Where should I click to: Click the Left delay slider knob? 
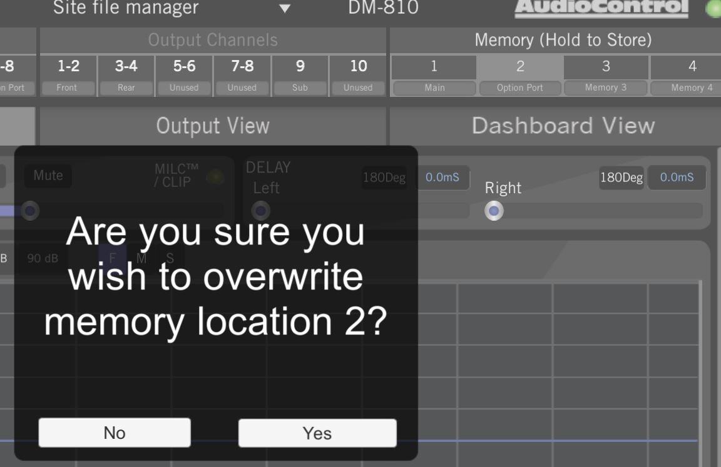(x=261, y=211)
